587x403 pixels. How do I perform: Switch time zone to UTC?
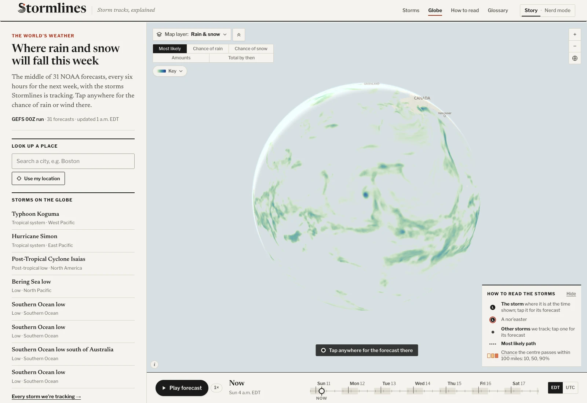pos(570,388)
